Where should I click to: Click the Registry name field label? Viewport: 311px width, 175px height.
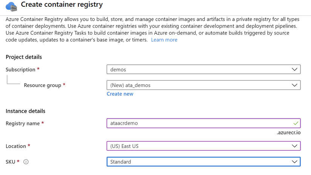pyautogui.click(x=23, y=123)
